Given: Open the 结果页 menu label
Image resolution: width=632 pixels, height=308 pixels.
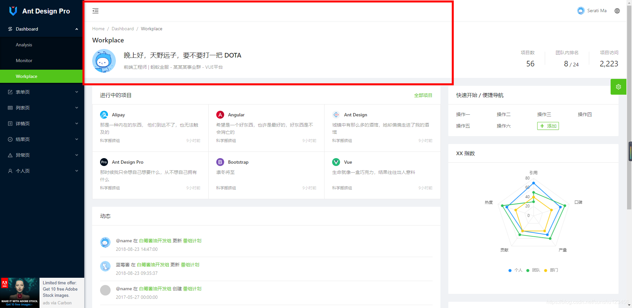Looking at the screenshot, I should pyautogui.click(x=23, y=139).
